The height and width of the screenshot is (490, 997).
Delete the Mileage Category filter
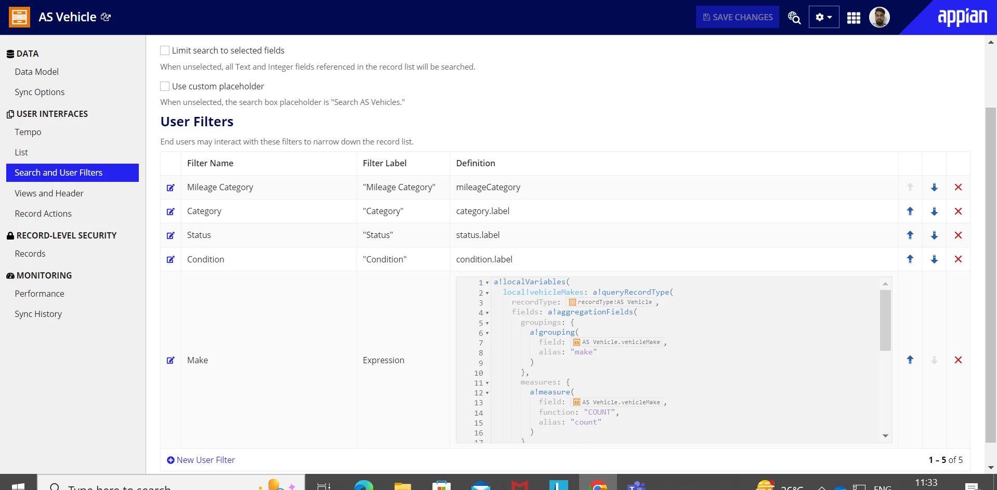[x=958, y=187]
